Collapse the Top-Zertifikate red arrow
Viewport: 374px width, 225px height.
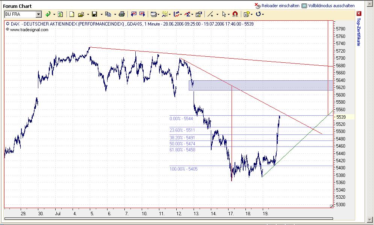pos(359,14)
